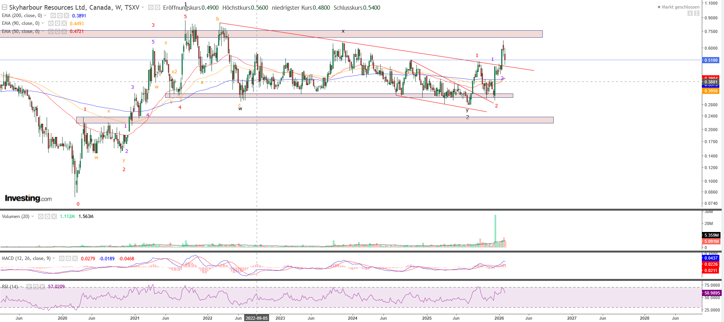
Task: Click the 2022-09-05 date marker on time axis
Action: 256,318
